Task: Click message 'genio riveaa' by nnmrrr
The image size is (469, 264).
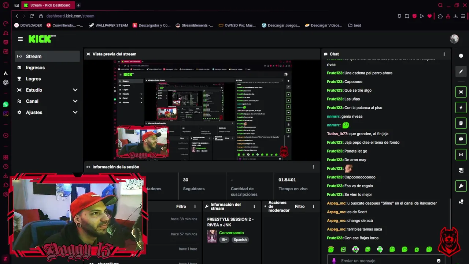Action: click(x=352, y=116)
